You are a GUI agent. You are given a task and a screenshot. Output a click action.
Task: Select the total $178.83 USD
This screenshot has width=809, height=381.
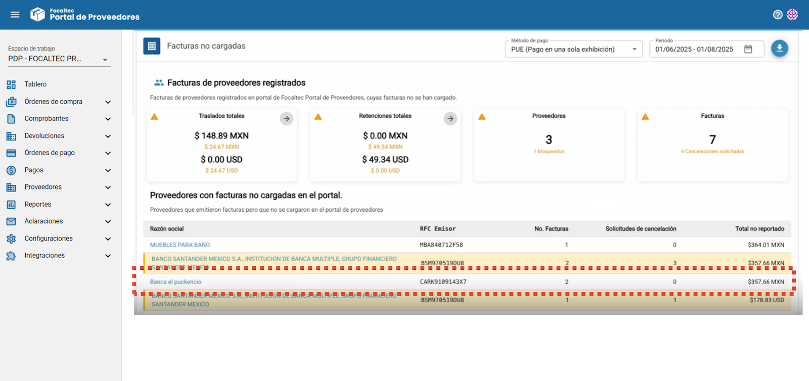point(767,300)
